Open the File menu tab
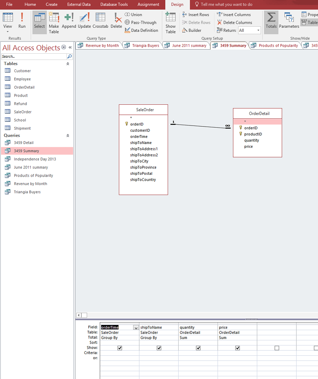The image size is (318, 379). [x=9, y=4]
